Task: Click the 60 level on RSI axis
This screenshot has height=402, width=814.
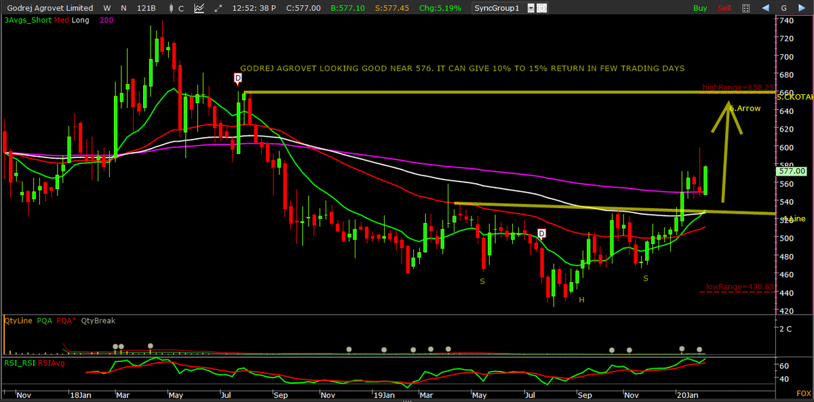Action: 784,365
